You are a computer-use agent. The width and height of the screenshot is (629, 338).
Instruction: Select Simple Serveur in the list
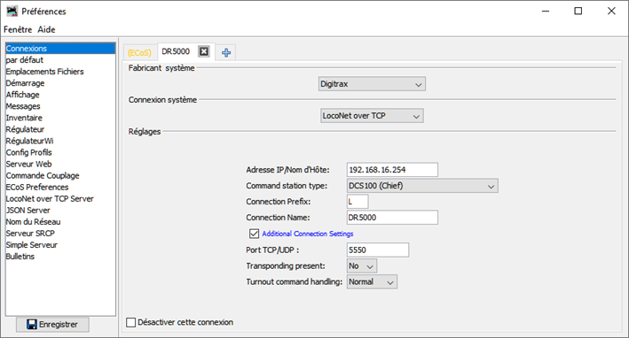(x=60, y=245)
